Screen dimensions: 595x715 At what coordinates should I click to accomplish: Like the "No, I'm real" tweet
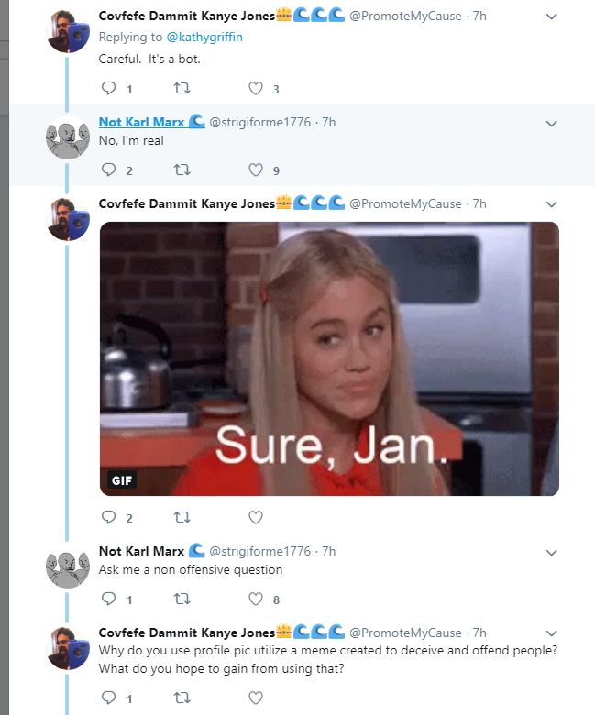(x=256, y=170)
